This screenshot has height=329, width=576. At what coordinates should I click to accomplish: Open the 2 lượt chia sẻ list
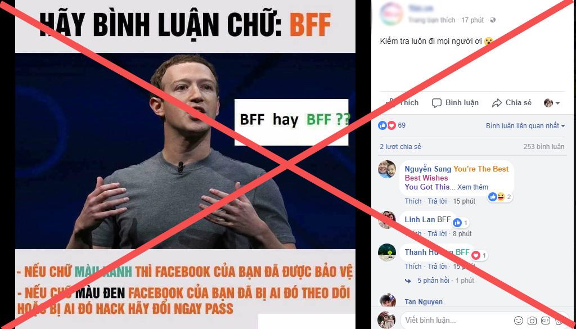(x=400, y=147)
